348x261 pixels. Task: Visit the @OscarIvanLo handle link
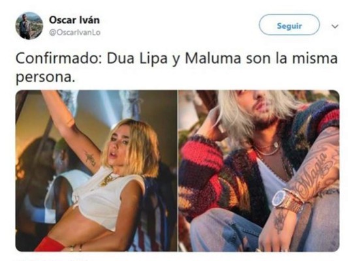coord(75,33)
